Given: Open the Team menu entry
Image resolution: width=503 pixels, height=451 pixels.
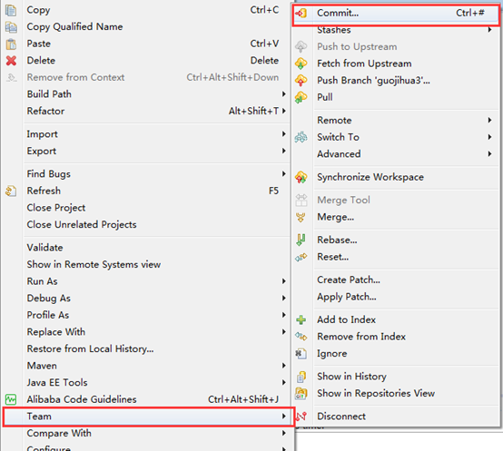Looking at the screenshot, I should click(x=148, y=417).
